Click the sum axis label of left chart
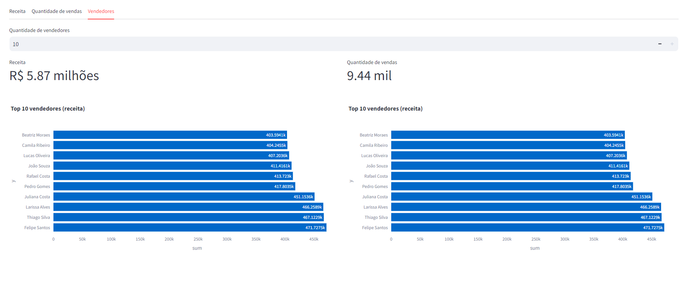The image size is (700, 281). (197, 248)
